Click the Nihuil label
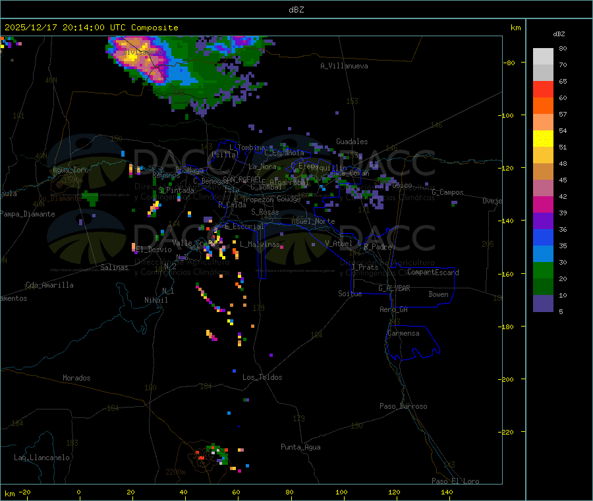Viewport: 593px width, 501px height. tap(156, 300)
